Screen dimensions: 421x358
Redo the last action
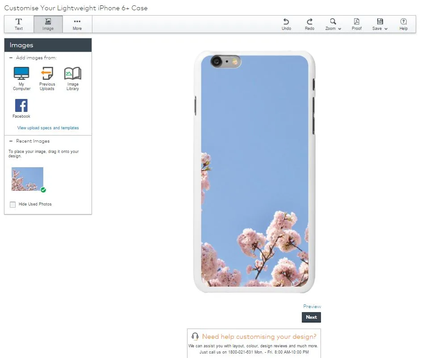(x=309, y=24)
